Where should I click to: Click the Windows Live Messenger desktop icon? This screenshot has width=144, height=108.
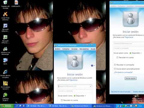coord(5,51)
